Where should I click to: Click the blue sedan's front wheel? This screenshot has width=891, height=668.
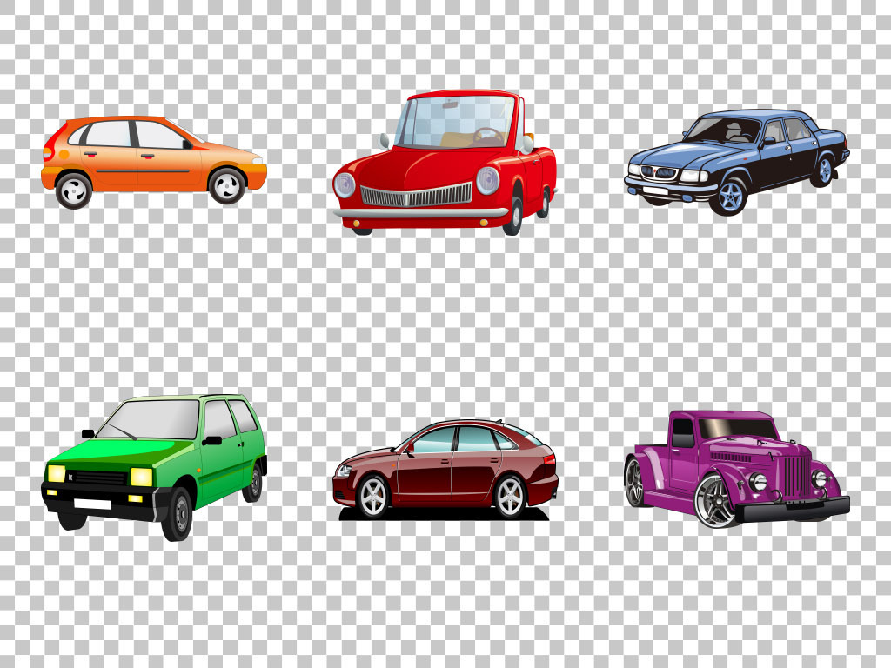729,196
